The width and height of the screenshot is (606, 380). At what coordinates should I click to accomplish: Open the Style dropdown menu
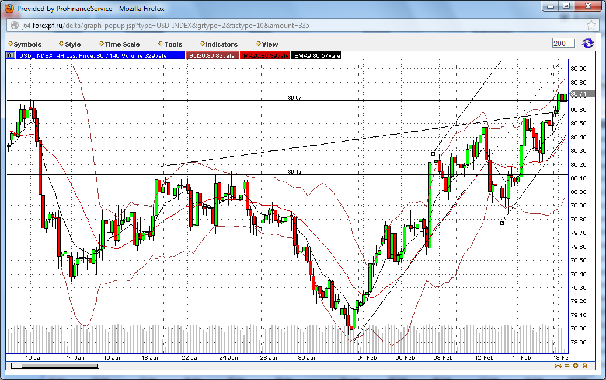(x=69, y=44)
